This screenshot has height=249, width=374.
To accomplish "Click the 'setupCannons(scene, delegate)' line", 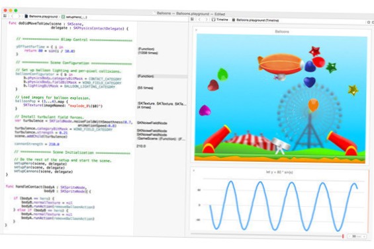I will tap(44, 172).
